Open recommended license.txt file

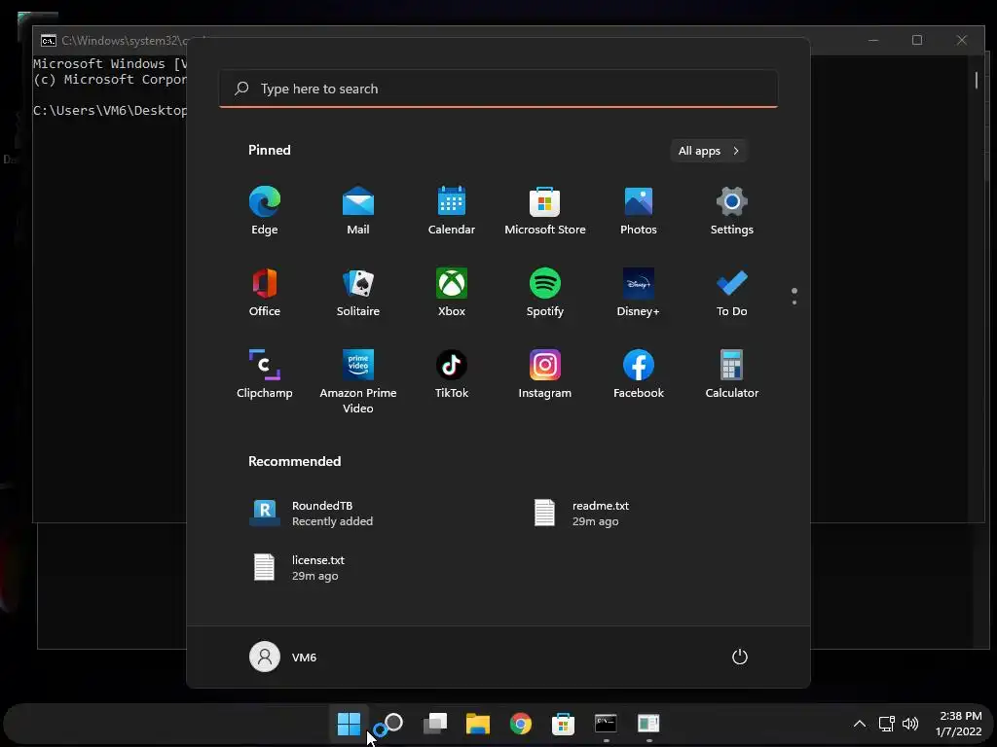click(299, 567)
